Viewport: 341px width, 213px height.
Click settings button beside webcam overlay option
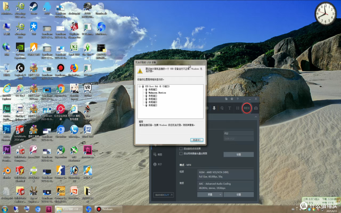239,155
